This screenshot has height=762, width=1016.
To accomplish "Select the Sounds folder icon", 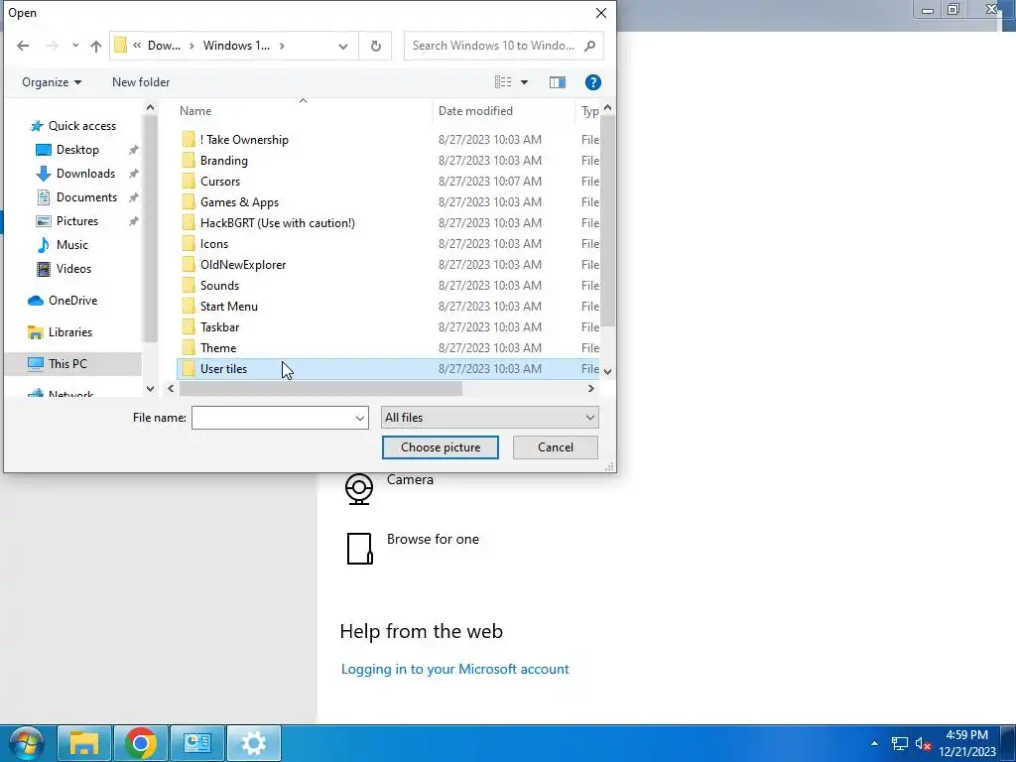I will [189, 286].
